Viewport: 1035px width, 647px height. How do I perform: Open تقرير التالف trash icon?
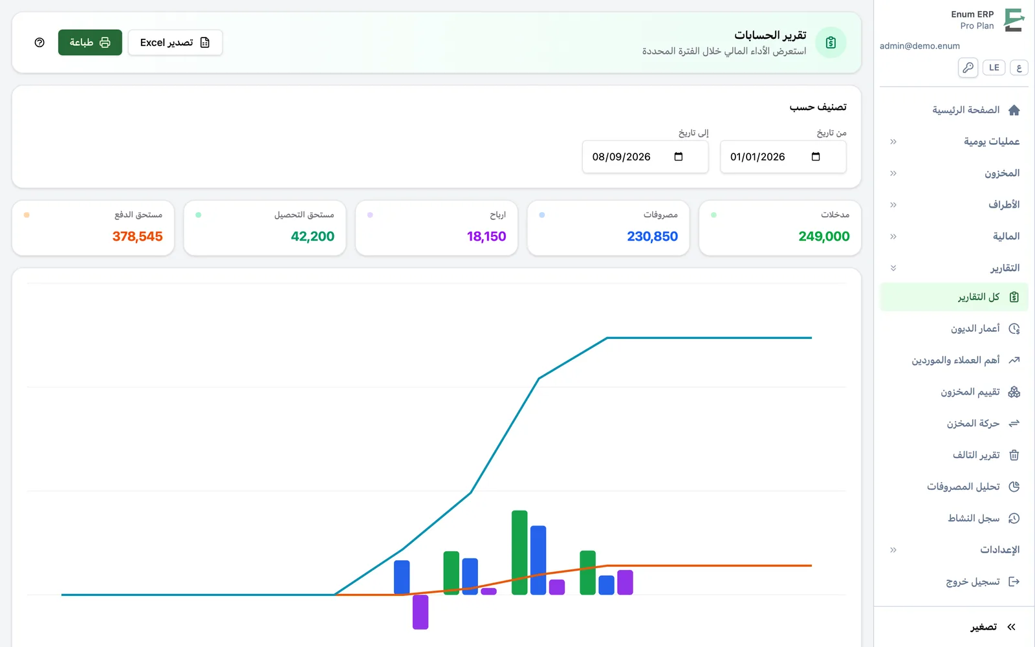(x=1014, y=455)
